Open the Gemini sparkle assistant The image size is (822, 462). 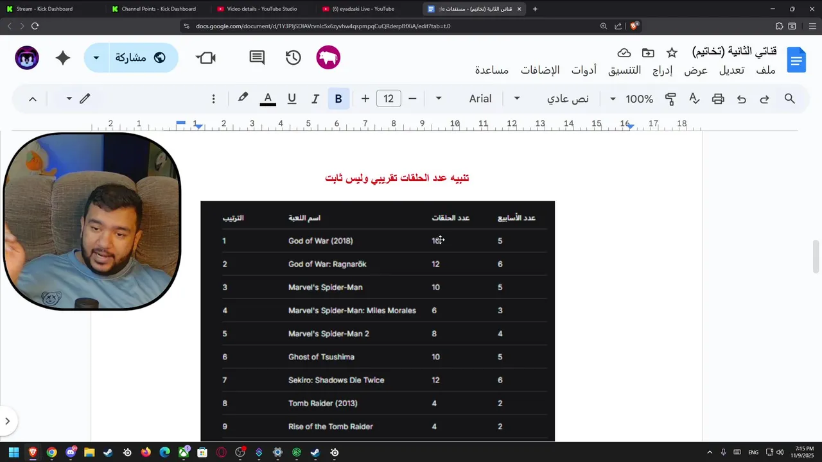point(63,58)
